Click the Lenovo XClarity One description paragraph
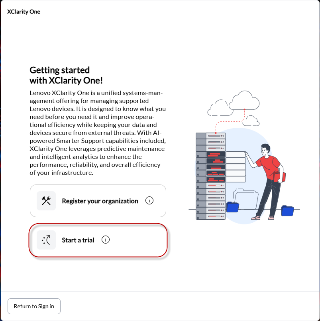This screenshot has width=320, height=321. click(x=98, y=133)
